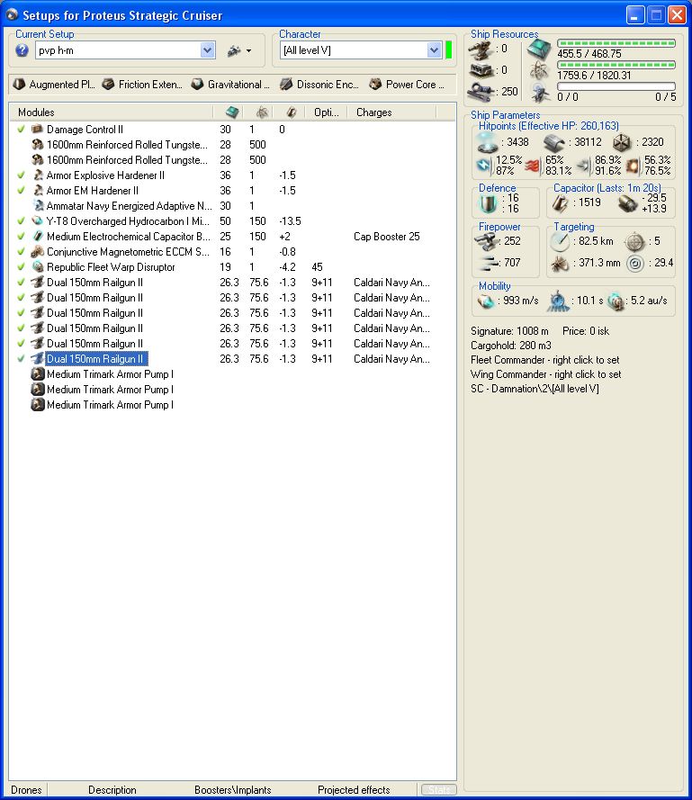
Task: Click the Firepower turret DPS icon
Action: 486,241
